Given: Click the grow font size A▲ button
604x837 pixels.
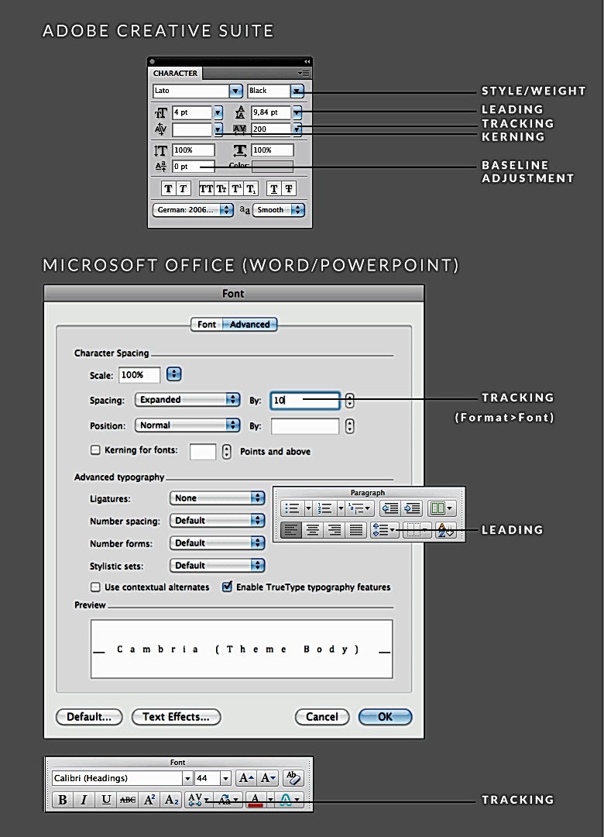Looking at the screenshot, I should pyautogui.click(x=246, y=778).
